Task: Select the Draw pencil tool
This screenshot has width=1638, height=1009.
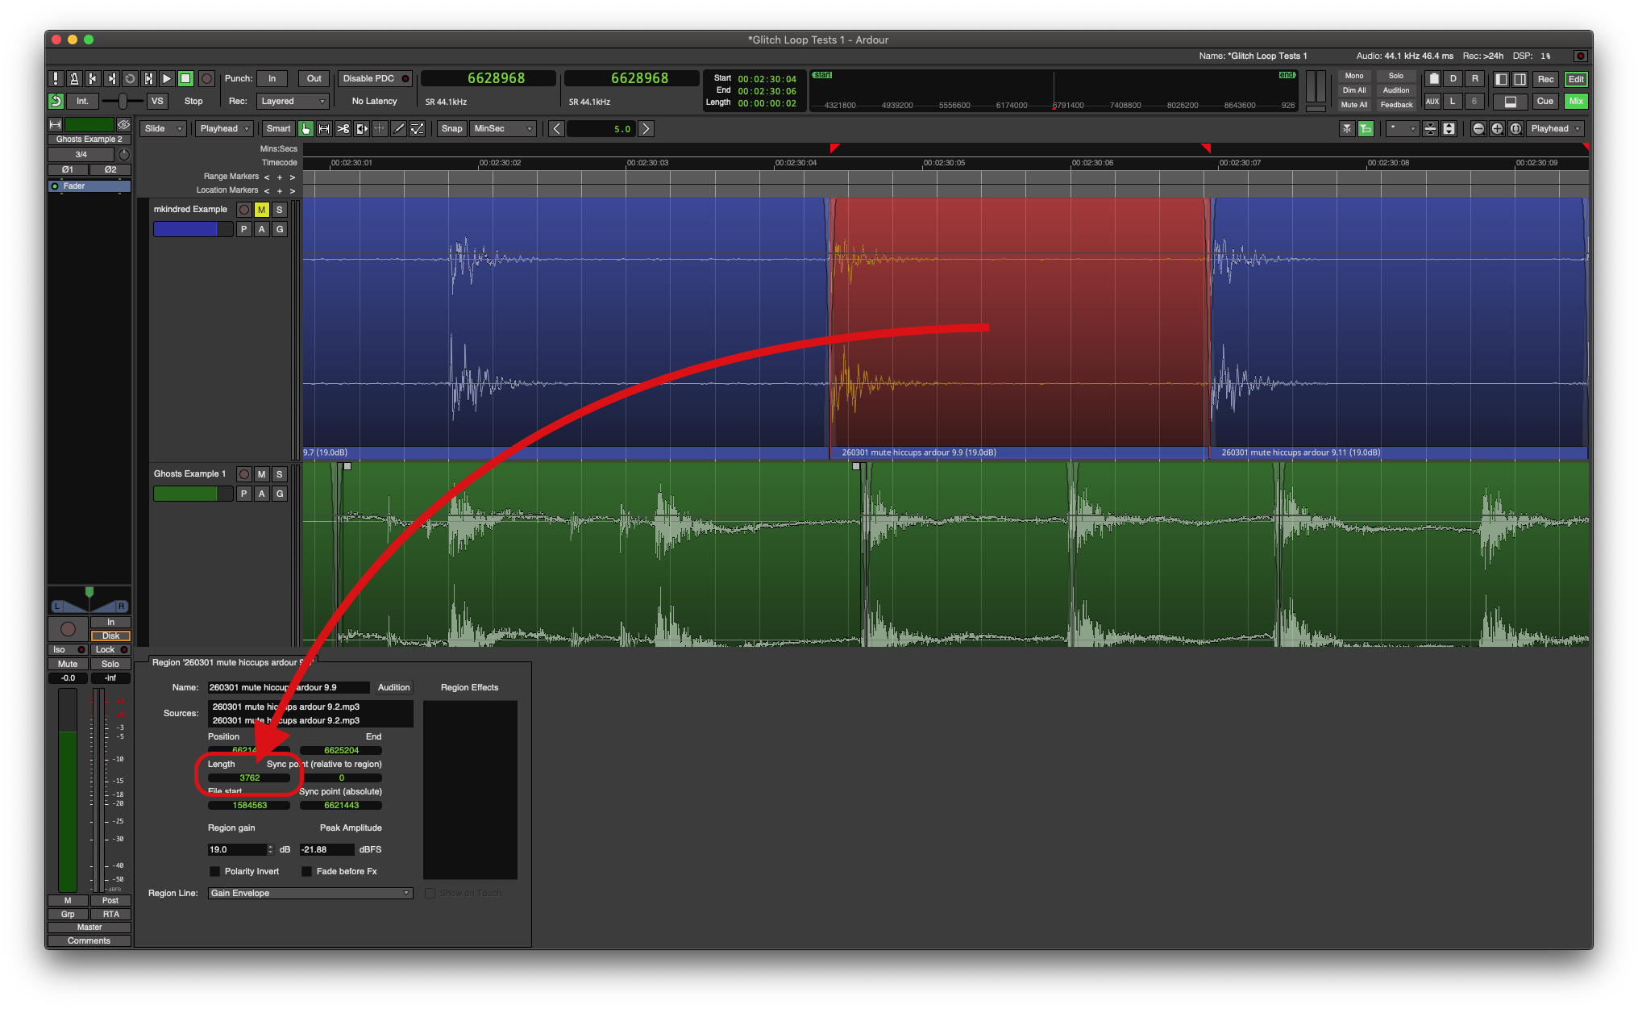Action: [x=398, y=128]
